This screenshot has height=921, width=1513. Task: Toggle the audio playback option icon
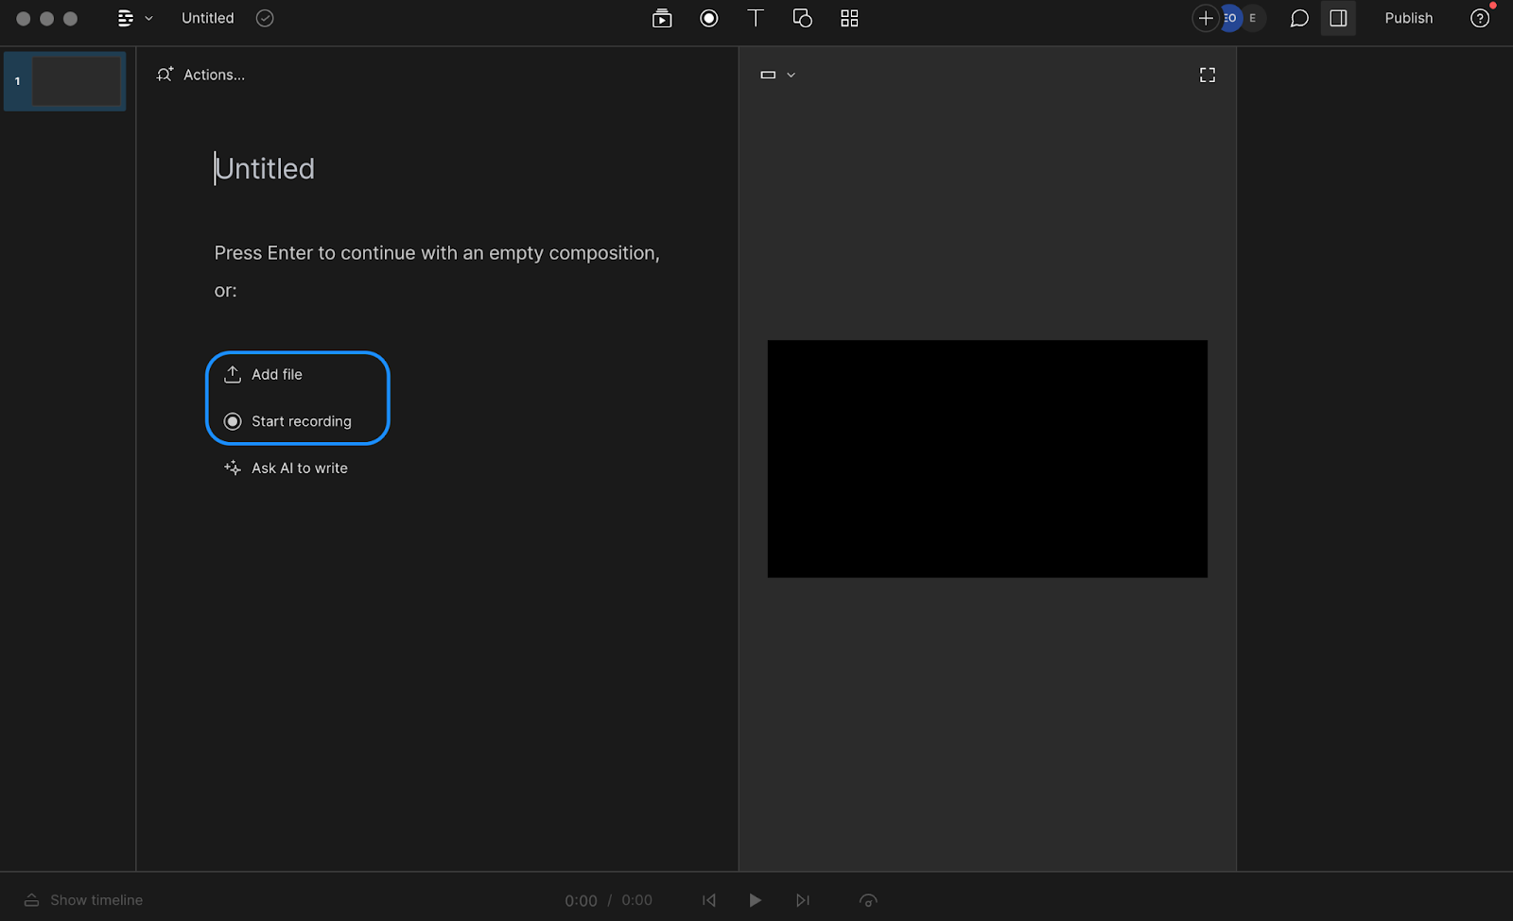[x=868, y=900]
